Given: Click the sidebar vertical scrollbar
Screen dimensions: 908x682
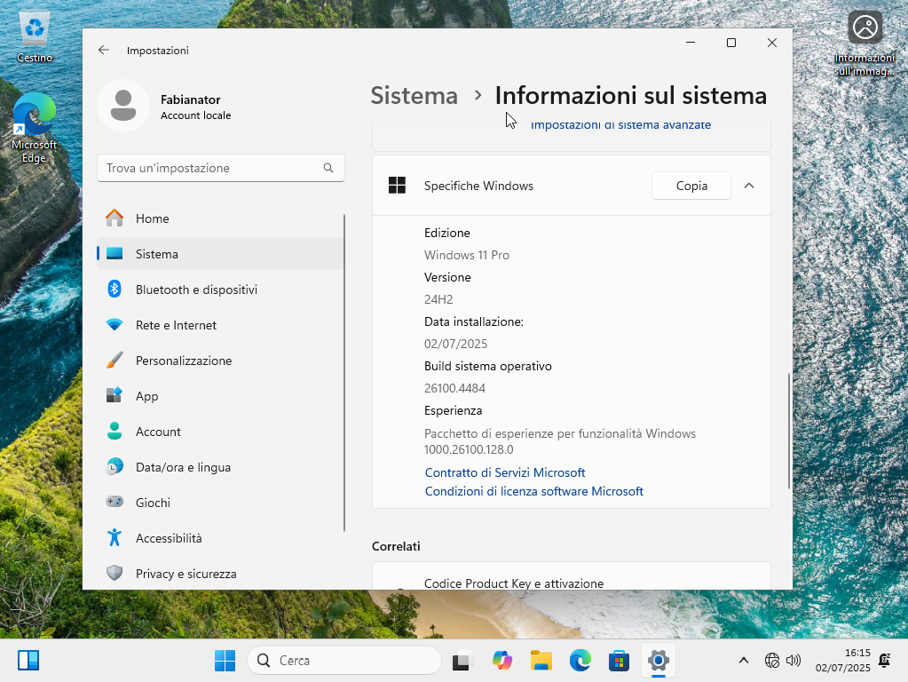Looking at the screenshot, I should (344, 373).
